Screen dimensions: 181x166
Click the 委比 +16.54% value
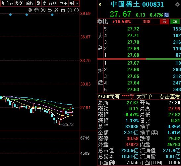click(122, 22)
